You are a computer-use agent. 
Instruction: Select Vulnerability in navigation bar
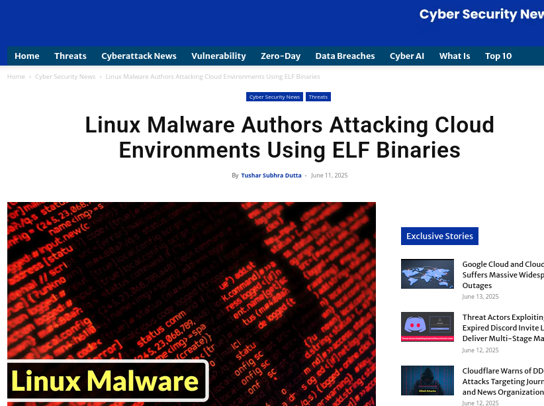pyautogui.click(x=218, y=56)
